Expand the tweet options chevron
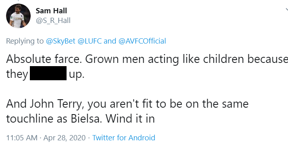Image resolution: width=288 pixels, height=150 pixels. 287,10
